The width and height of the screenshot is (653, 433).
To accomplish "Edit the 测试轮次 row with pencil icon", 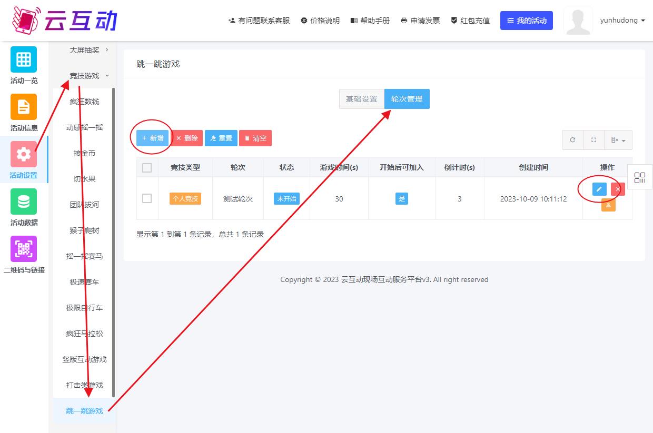I will (x=599, y=189).
